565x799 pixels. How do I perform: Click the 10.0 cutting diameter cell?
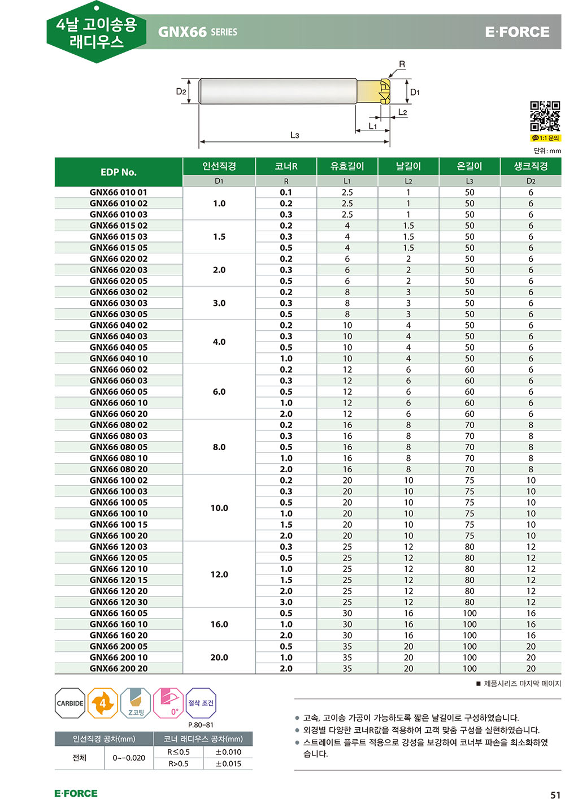[x=219, y=508]
